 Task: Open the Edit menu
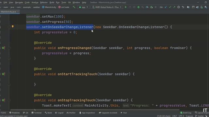[x=5, y=2]
